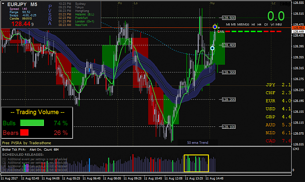Click the red Bears volume bar
Viewport: 305px width, 182px height.
(x=24, y=132)
